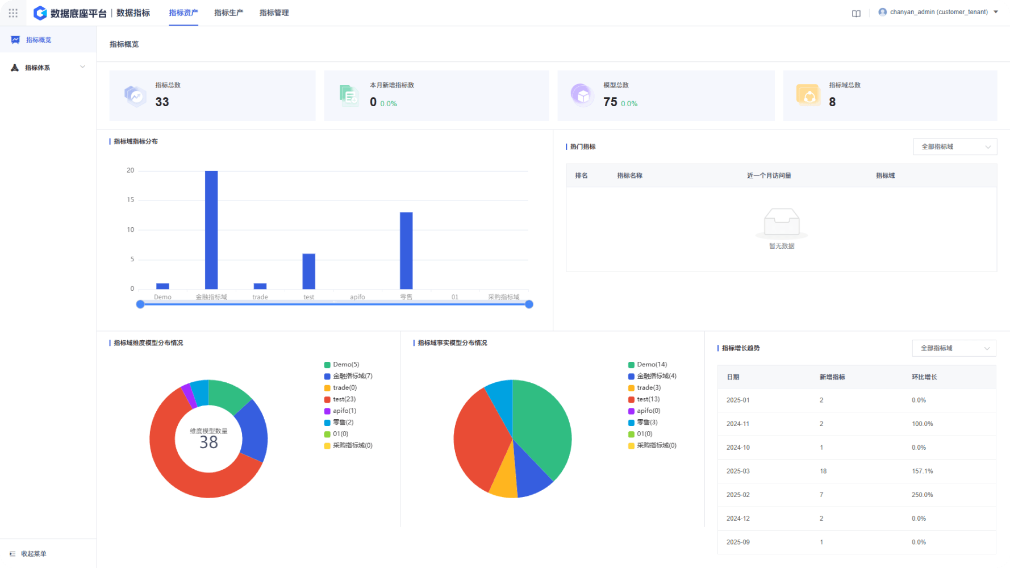Open 全部指标域 dropdown in 热门指标 panel
Viewport: 1010px width, 568px height.
tap(954, 147)
